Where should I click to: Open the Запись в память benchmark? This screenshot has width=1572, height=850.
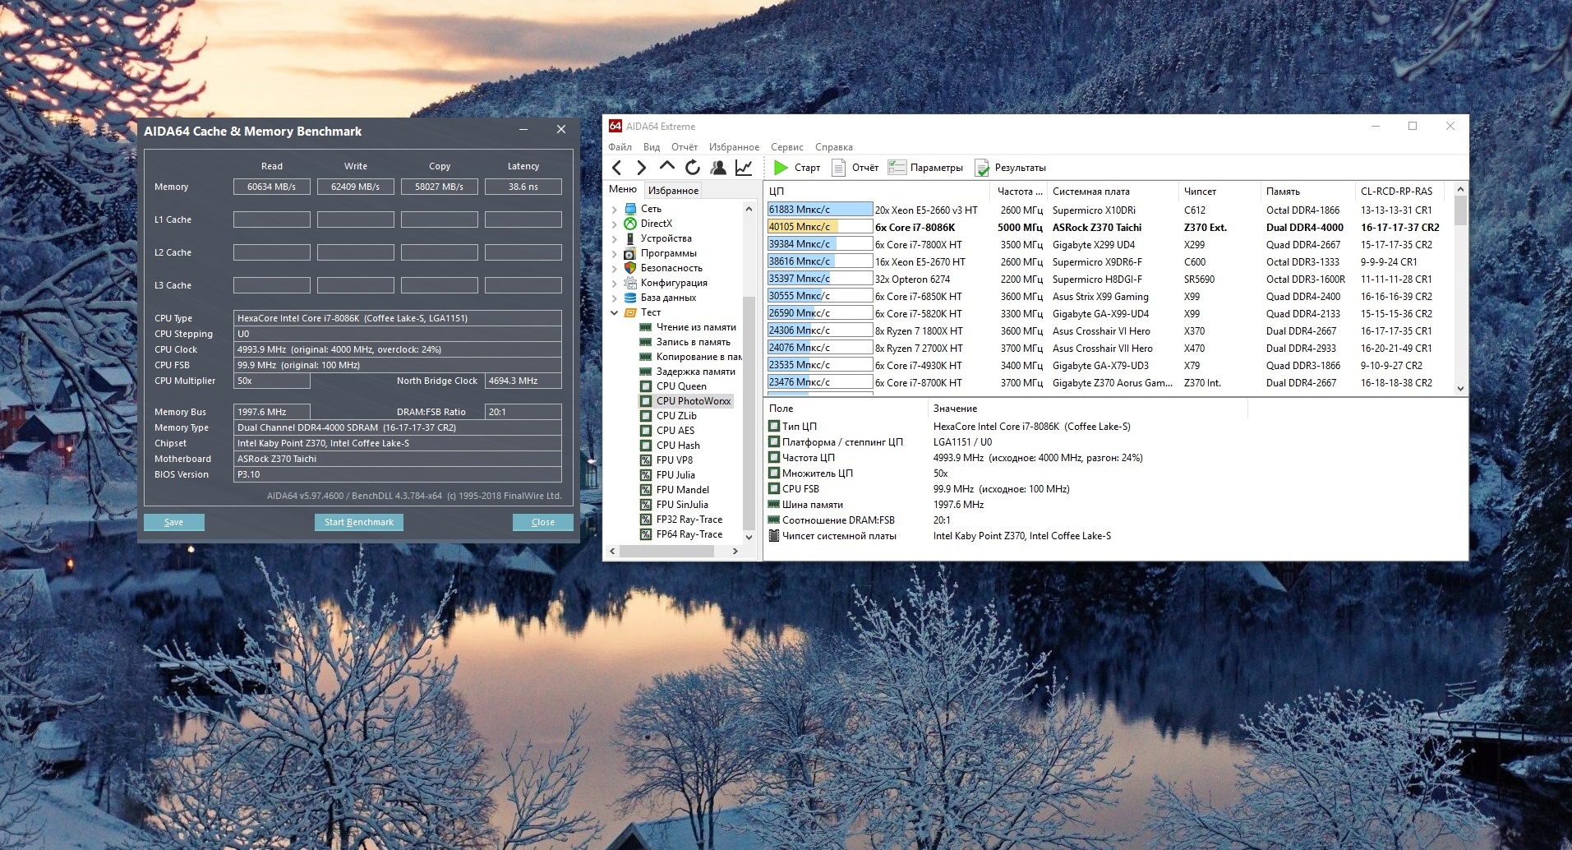[694, 342]
